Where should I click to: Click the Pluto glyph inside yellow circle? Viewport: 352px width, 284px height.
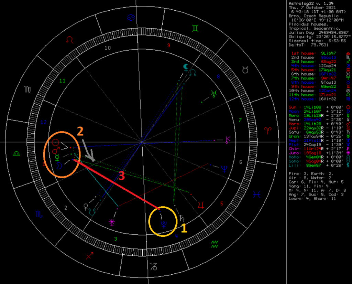(x=163, y=224)
